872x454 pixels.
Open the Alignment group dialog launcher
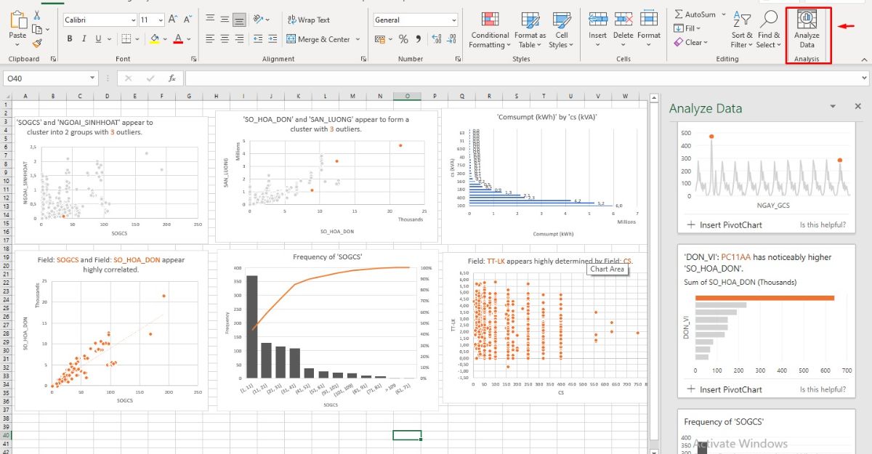363,59
